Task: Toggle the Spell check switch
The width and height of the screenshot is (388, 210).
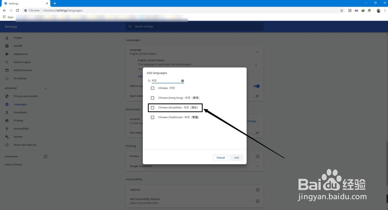Action: [x=256, y=96]
